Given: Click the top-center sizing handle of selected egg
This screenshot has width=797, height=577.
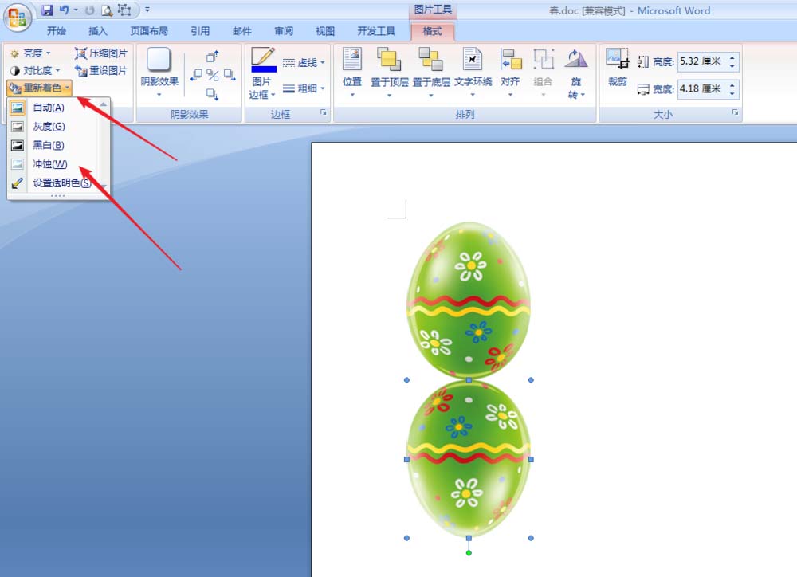Looking at the screenshot, I should (469, 380).
